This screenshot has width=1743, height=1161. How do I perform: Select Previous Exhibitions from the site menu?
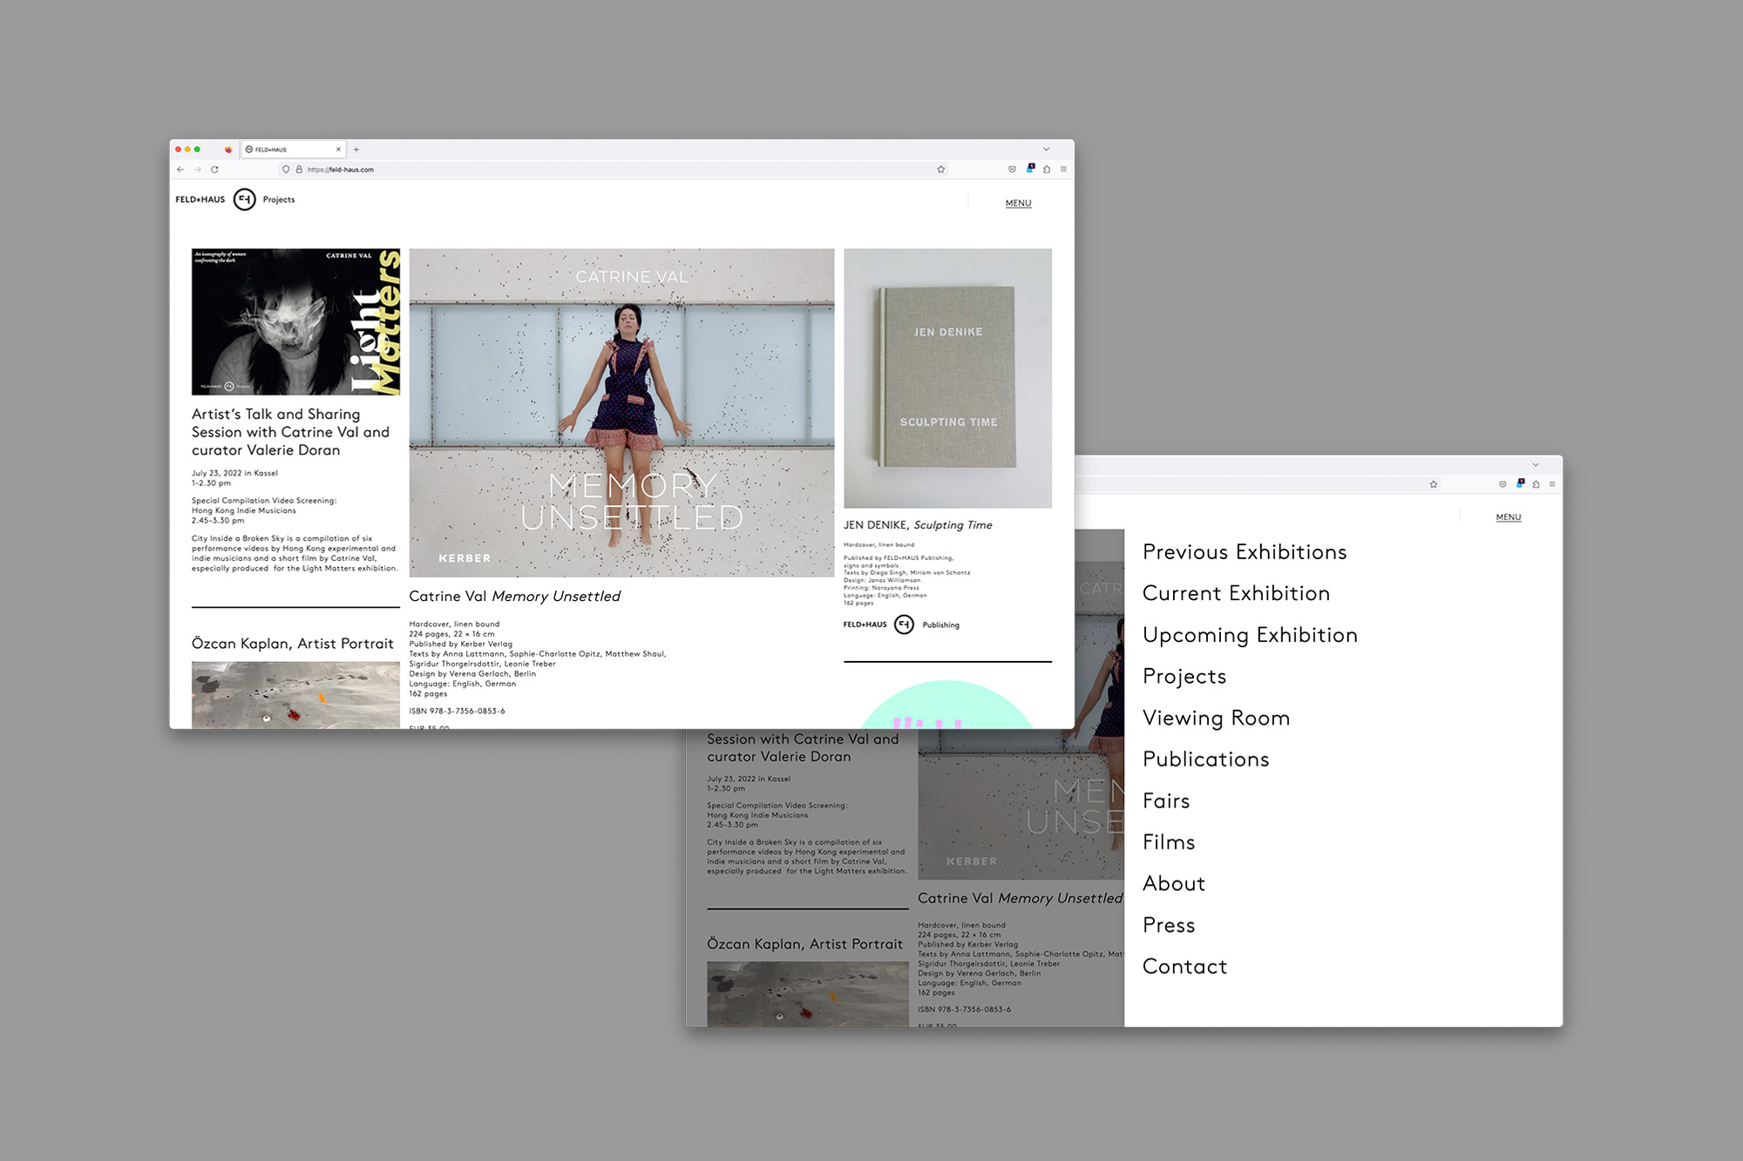click(1244, 552)
